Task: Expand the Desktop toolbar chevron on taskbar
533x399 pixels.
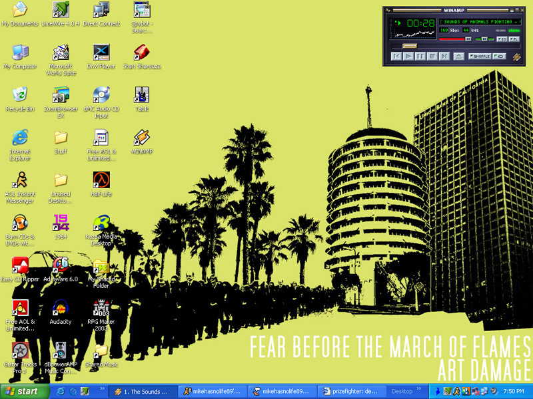Action: tap(419, 389)
